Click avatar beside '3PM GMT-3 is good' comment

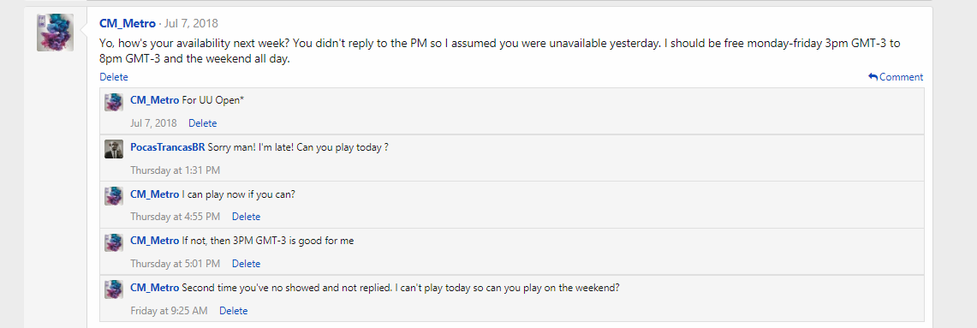click(113, 242)
